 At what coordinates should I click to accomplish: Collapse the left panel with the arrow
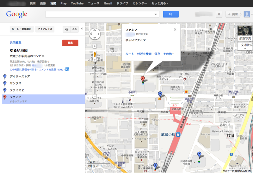click(x=82, y=29)
